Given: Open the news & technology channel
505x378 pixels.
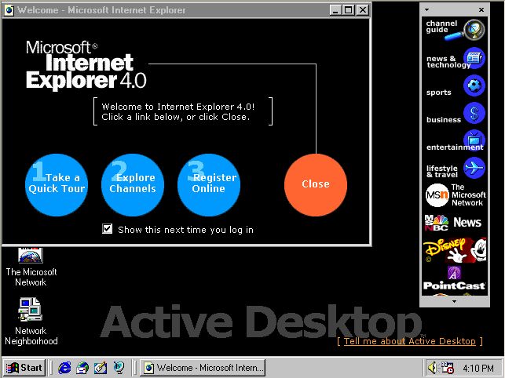Looking at the screenshot, I should pos(455,59).
